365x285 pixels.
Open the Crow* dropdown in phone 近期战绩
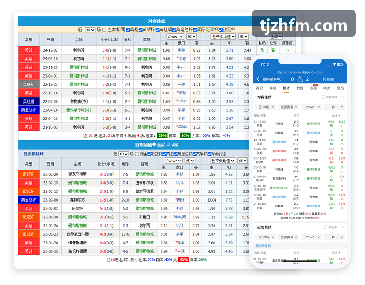(312, 237)
